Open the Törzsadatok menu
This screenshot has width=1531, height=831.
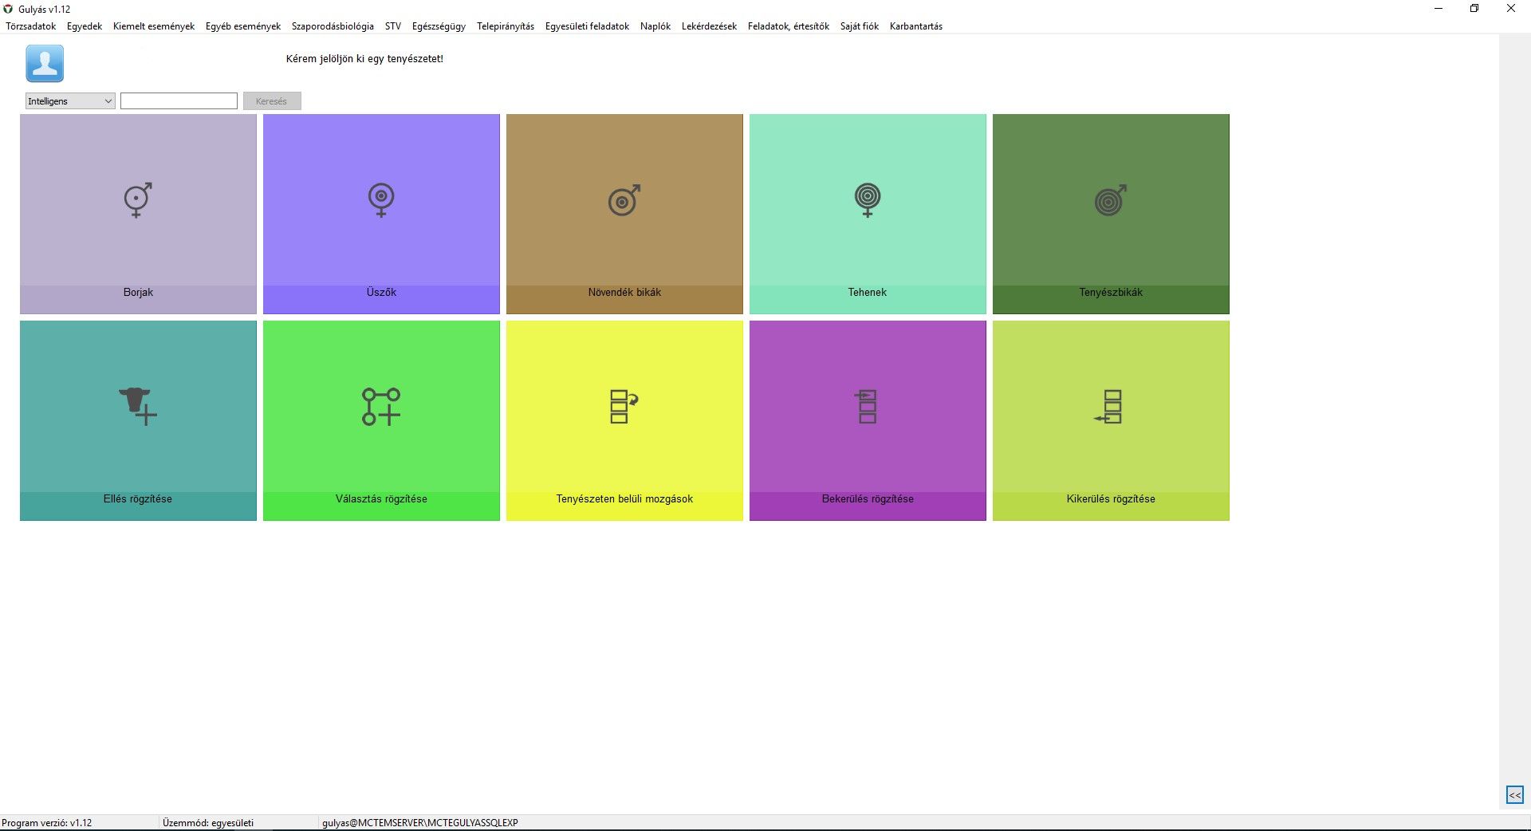31,26
